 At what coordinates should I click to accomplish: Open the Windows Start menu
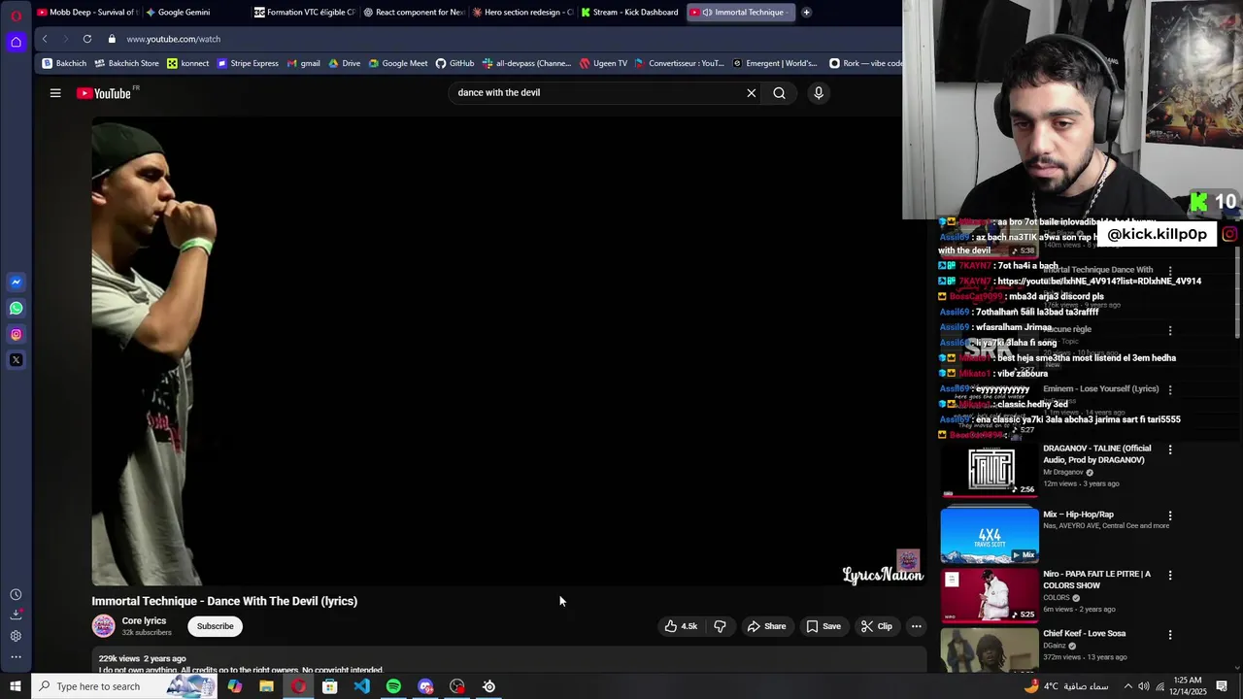(16, 686)
